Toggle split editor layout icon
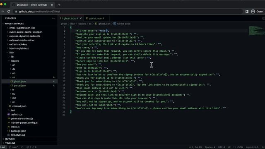This screenshot has height=149, width=265. click(x=263, y=18)
